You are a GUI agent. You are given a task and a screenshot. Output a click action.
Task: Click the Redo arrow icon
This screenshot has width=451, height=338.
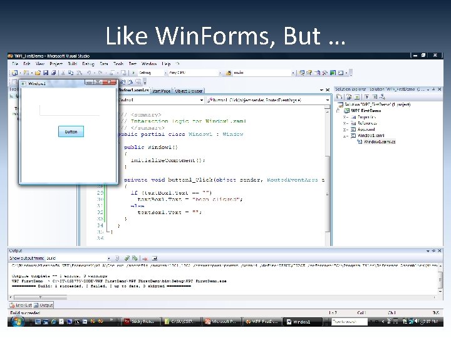coord(100,73)
